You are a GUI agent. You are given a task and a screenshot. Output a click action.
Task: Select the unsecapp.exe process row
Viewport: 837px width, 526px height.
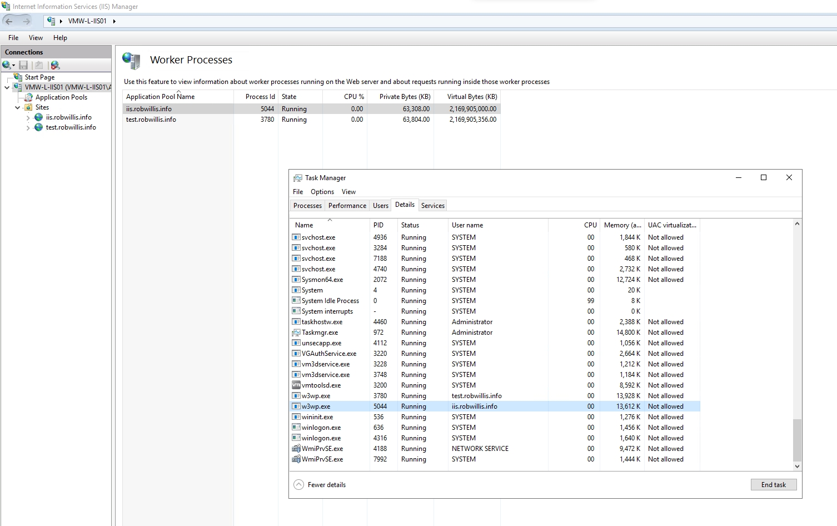(x=495, y=343)
